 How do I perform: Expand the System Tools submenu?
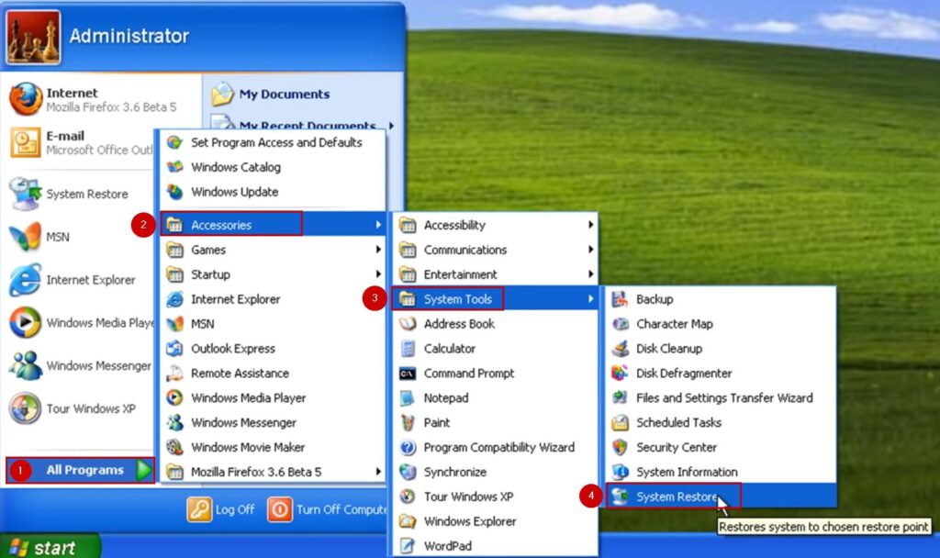pos(495,298)
